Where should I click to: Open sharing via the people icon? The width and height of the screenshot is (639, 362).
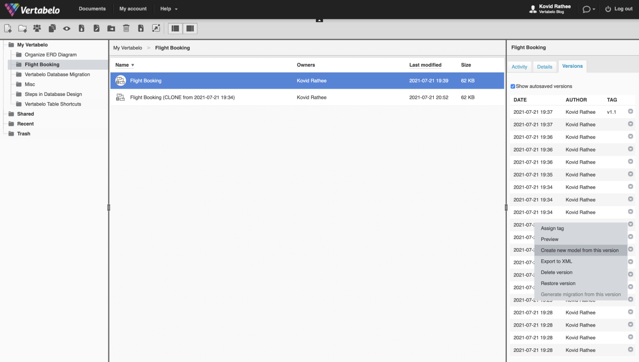pyautogui.click(x=37, y=29)
